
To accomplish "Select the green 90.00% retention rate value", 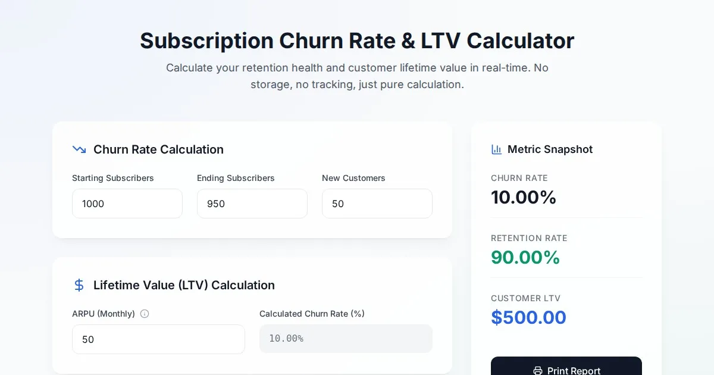I will pos(525,257).
